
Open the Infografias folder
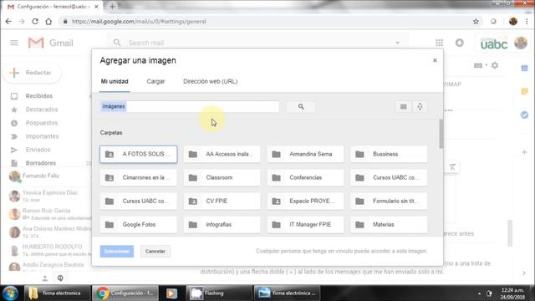[x=222, y=225]
